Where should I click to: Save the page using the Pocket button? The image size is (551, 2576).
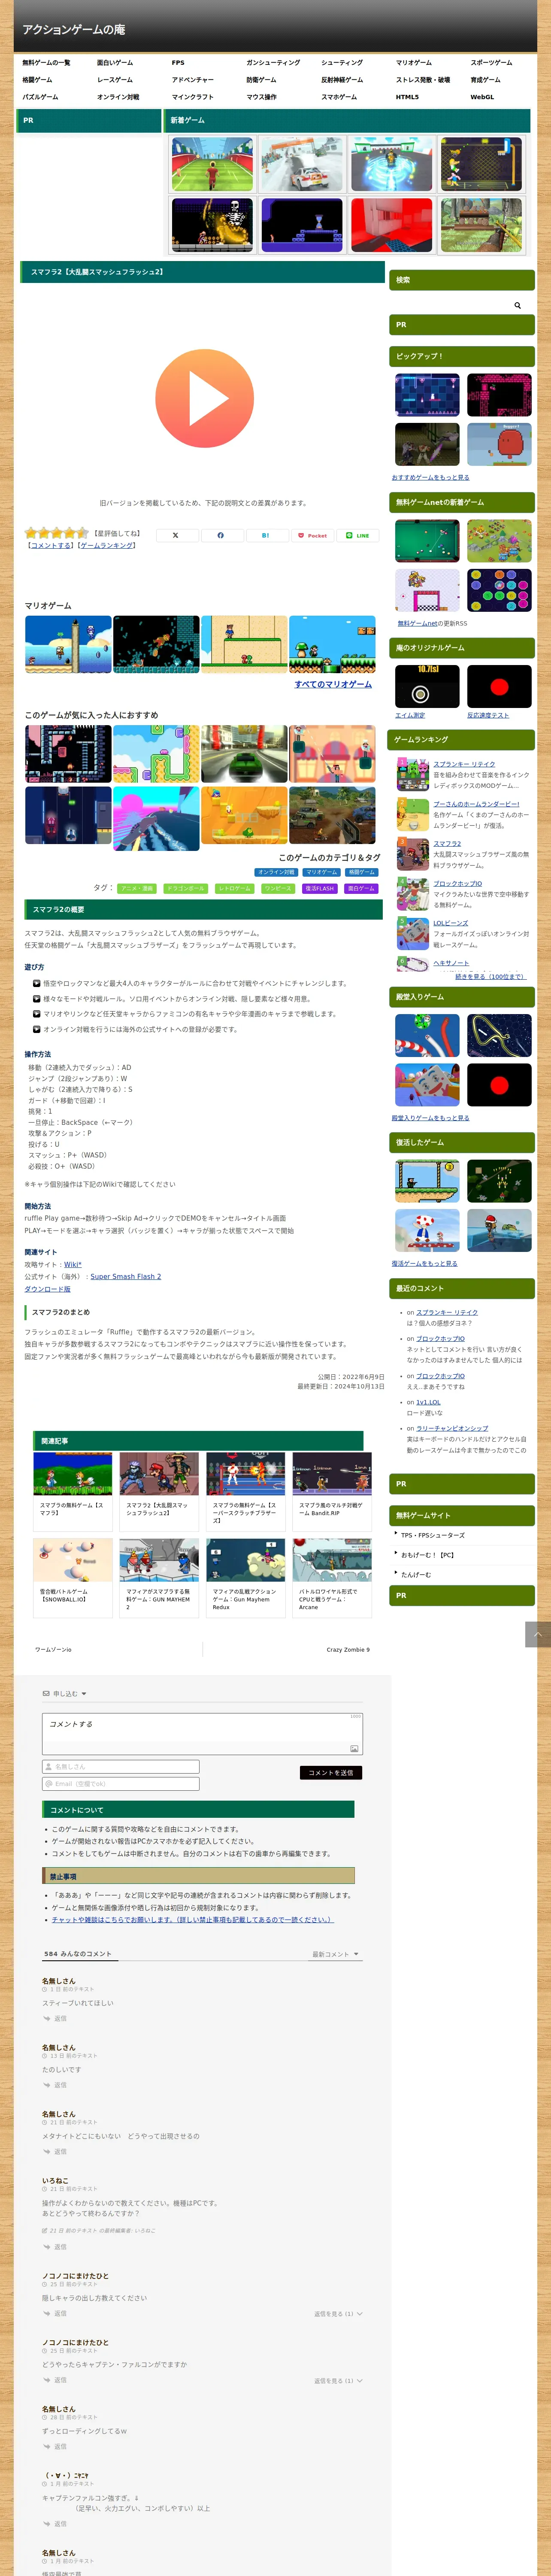click(312, 535)
